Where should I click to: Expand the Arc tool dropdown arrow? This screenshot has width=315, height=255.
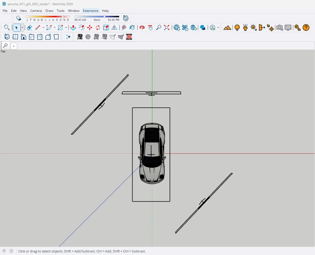point(54,28)
